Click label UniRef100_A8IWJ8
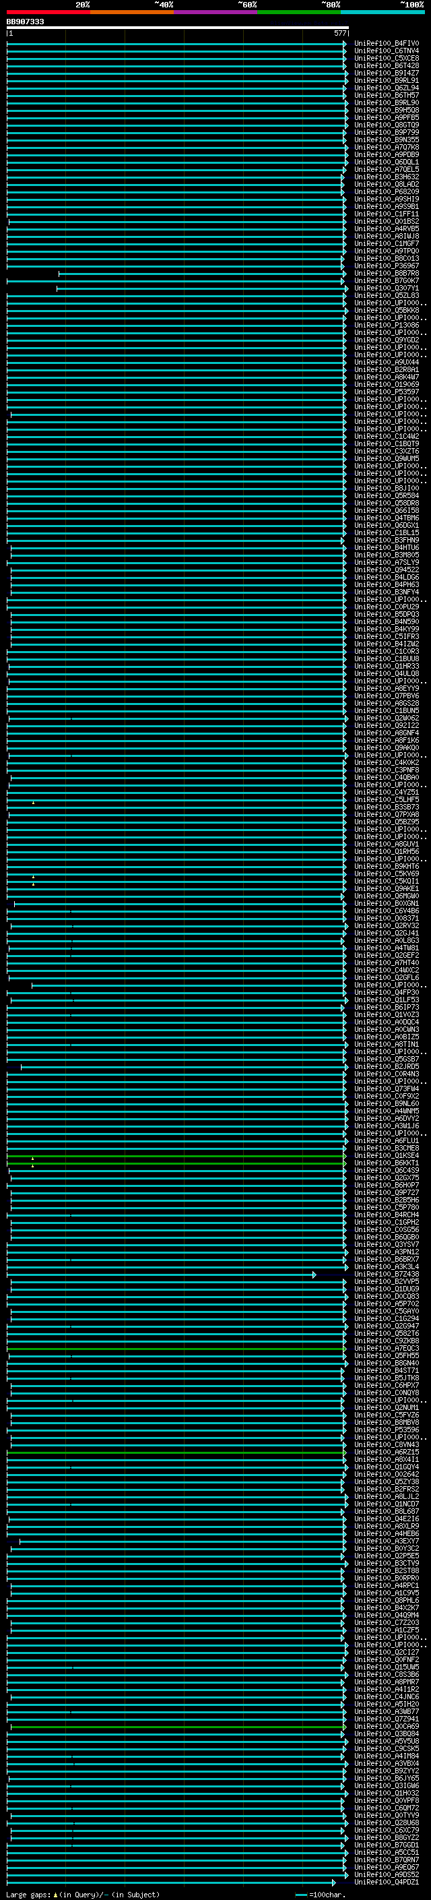 386,236
